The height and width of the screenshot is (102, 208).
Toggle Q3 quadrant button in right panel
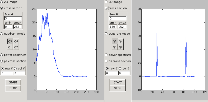click(115, 41)
